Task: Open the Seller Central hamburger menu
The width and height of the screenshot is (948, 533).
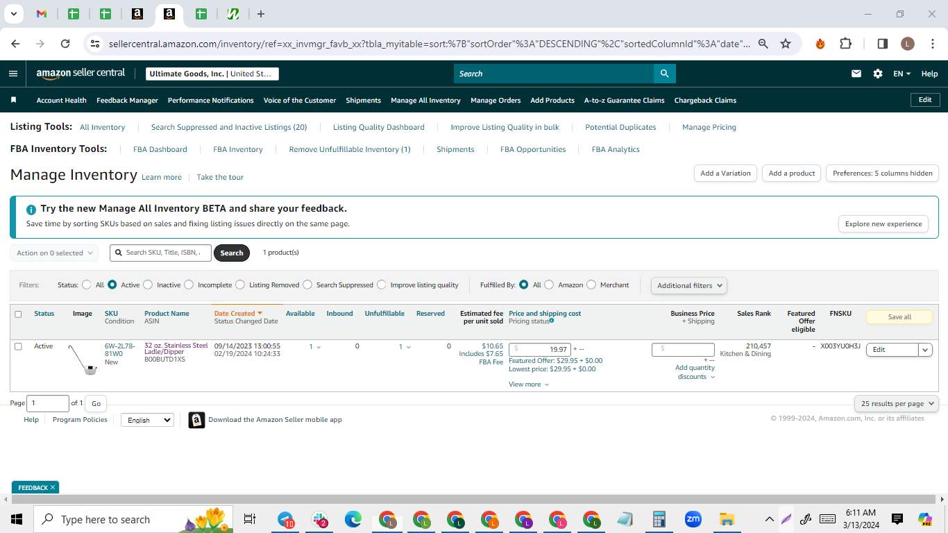Action: point(13,74)
